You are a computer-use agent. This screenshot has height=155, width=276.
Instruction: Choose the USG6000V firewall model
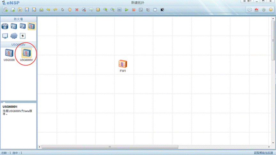(x=27, y=55)
